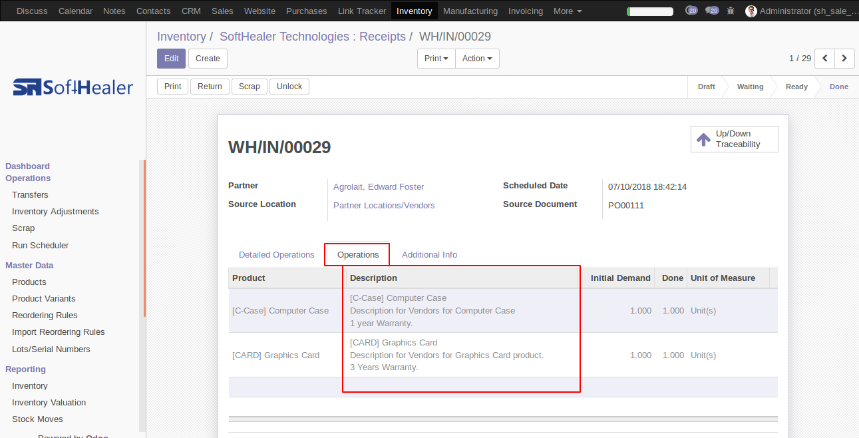Open the Notes menu
The width and height of the screenshot is (859, 438).
pos(114,11)
